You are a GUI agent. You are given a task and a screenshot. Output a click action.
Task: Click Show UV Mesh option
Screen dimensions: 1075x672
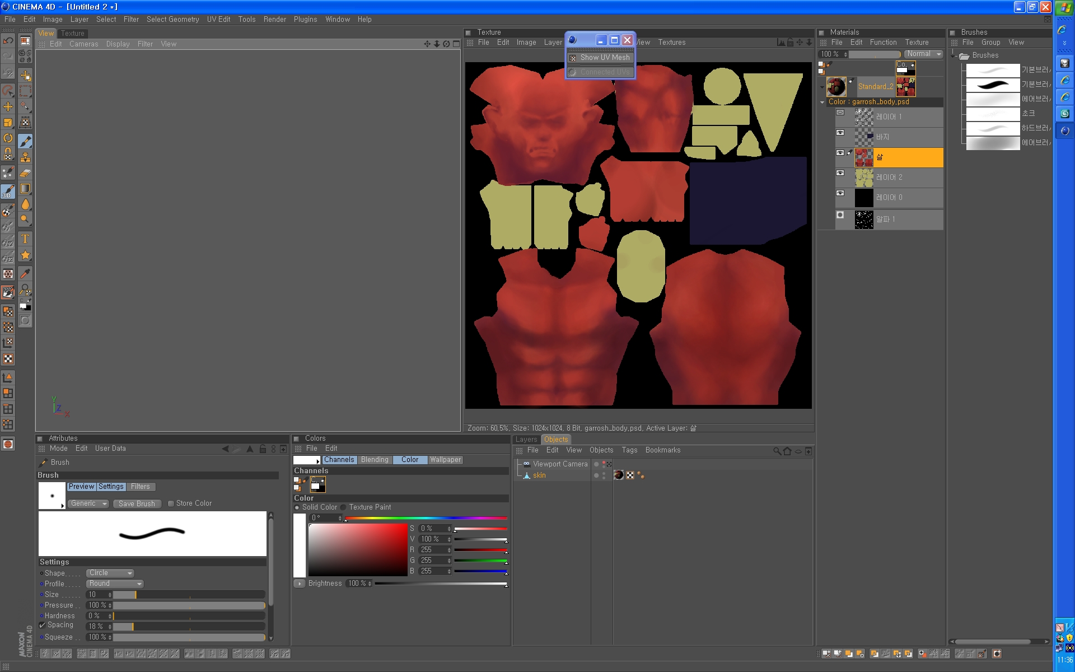(600, 58)
